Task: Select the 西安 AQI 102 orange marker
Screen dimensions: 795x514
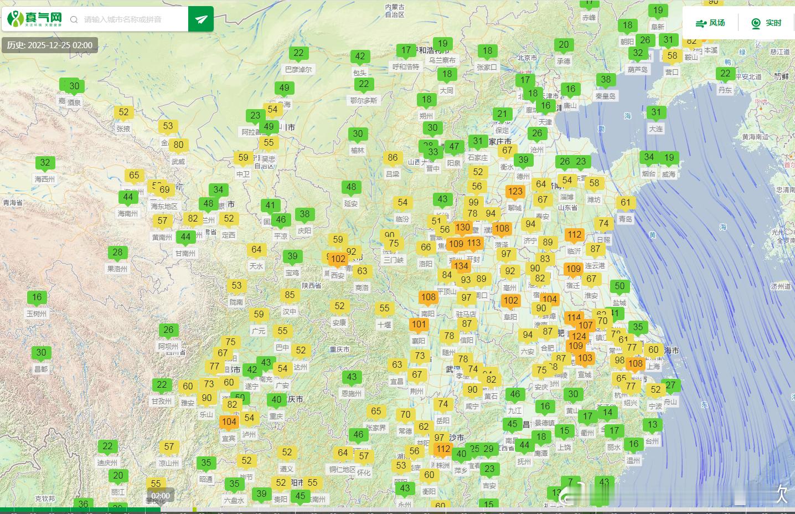Action: pos(338,260)
